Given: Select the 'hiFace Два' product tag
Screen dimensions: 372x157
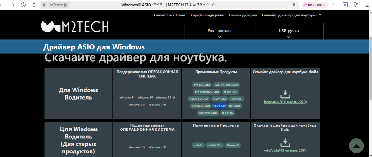Looking at the screenshot, I should 219,99.
